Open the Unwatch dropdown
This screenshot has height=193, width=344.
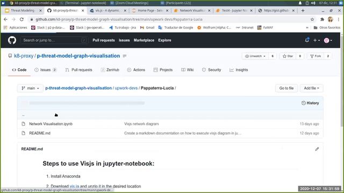coord(255,56)
